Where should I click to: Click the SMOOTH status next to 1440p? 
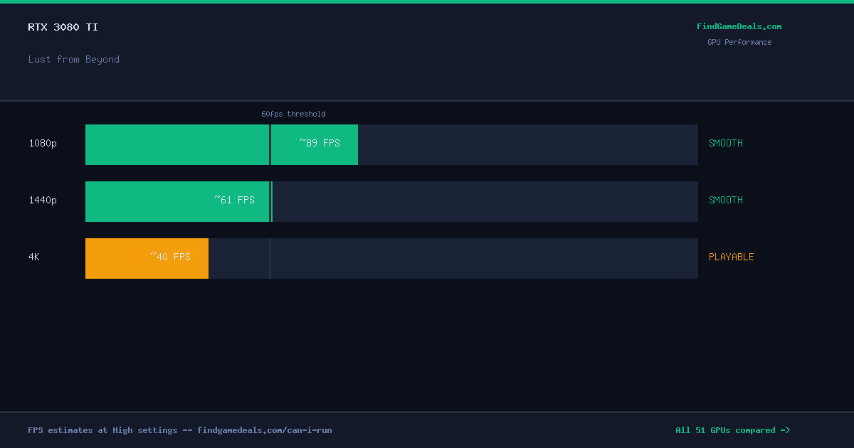726,200
